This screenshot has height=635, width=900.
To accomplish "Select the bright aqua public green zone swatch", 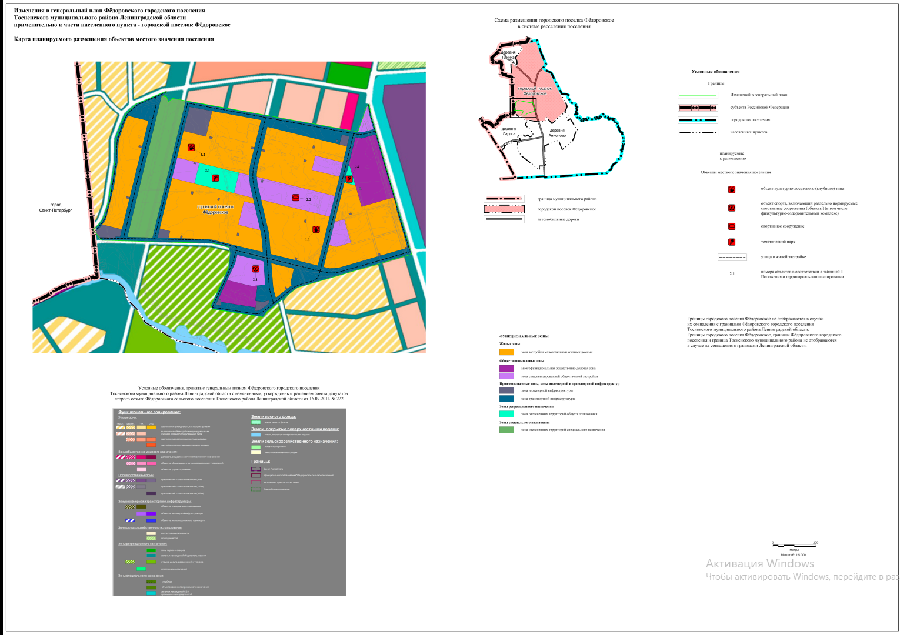I will (506, 414).
